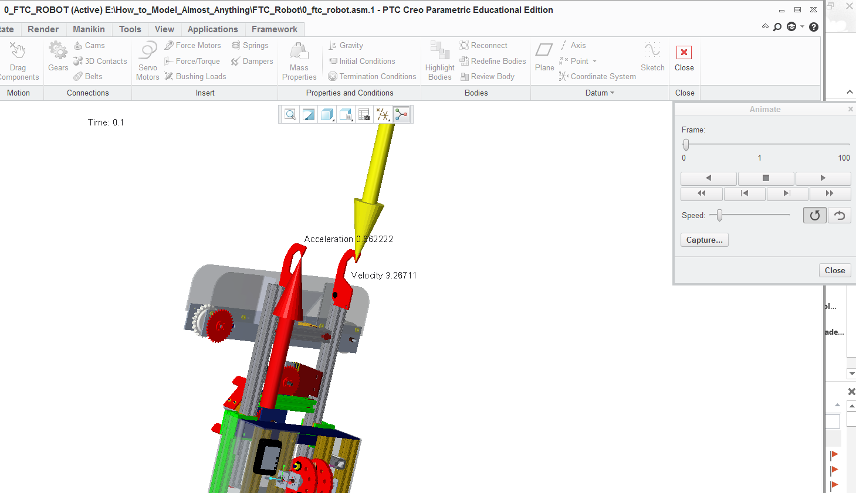This screenshot has width=856, height=493.
Task: Open Datum Display Filters dropdown
Action: 383,114
